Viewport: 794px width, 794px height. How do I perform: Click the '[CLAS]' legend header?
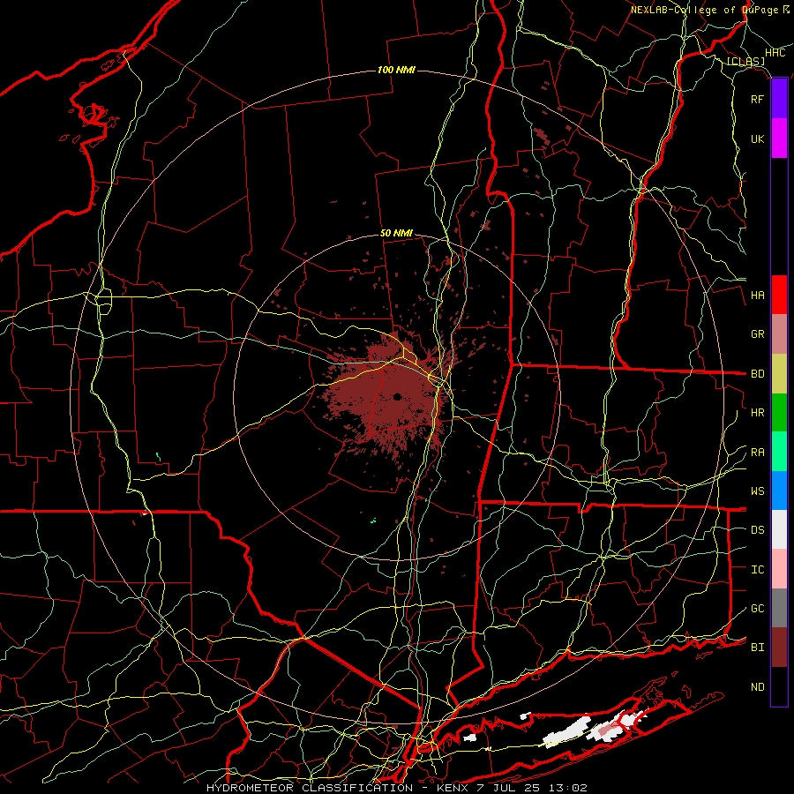click(x=745, y=62)
